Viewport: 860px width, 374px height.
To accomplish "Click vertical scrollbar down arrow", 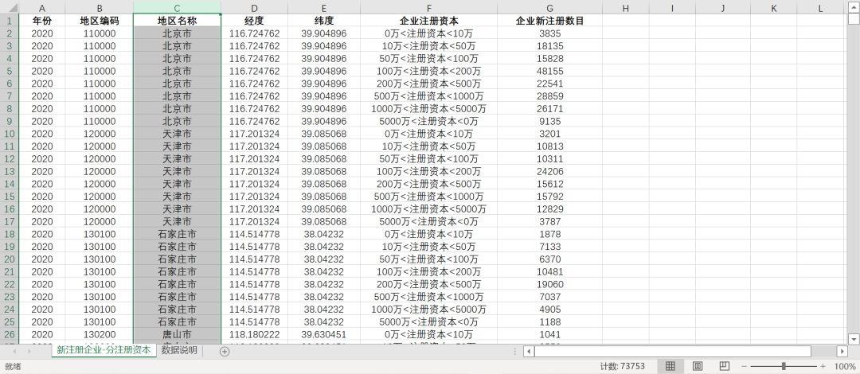I will tap(854, 338).
